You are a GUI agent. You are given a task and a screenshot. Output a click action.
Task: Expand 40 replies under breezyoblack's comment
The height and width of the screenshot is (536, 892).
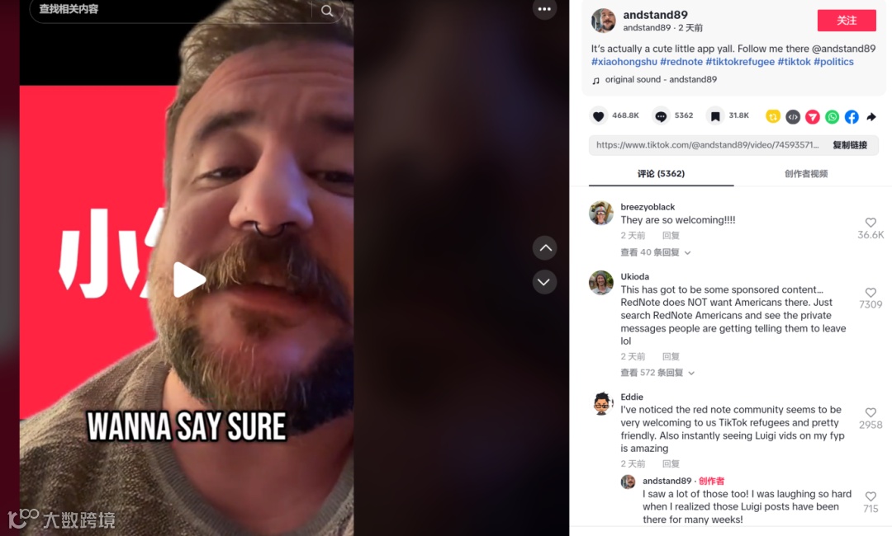[655, 252]
